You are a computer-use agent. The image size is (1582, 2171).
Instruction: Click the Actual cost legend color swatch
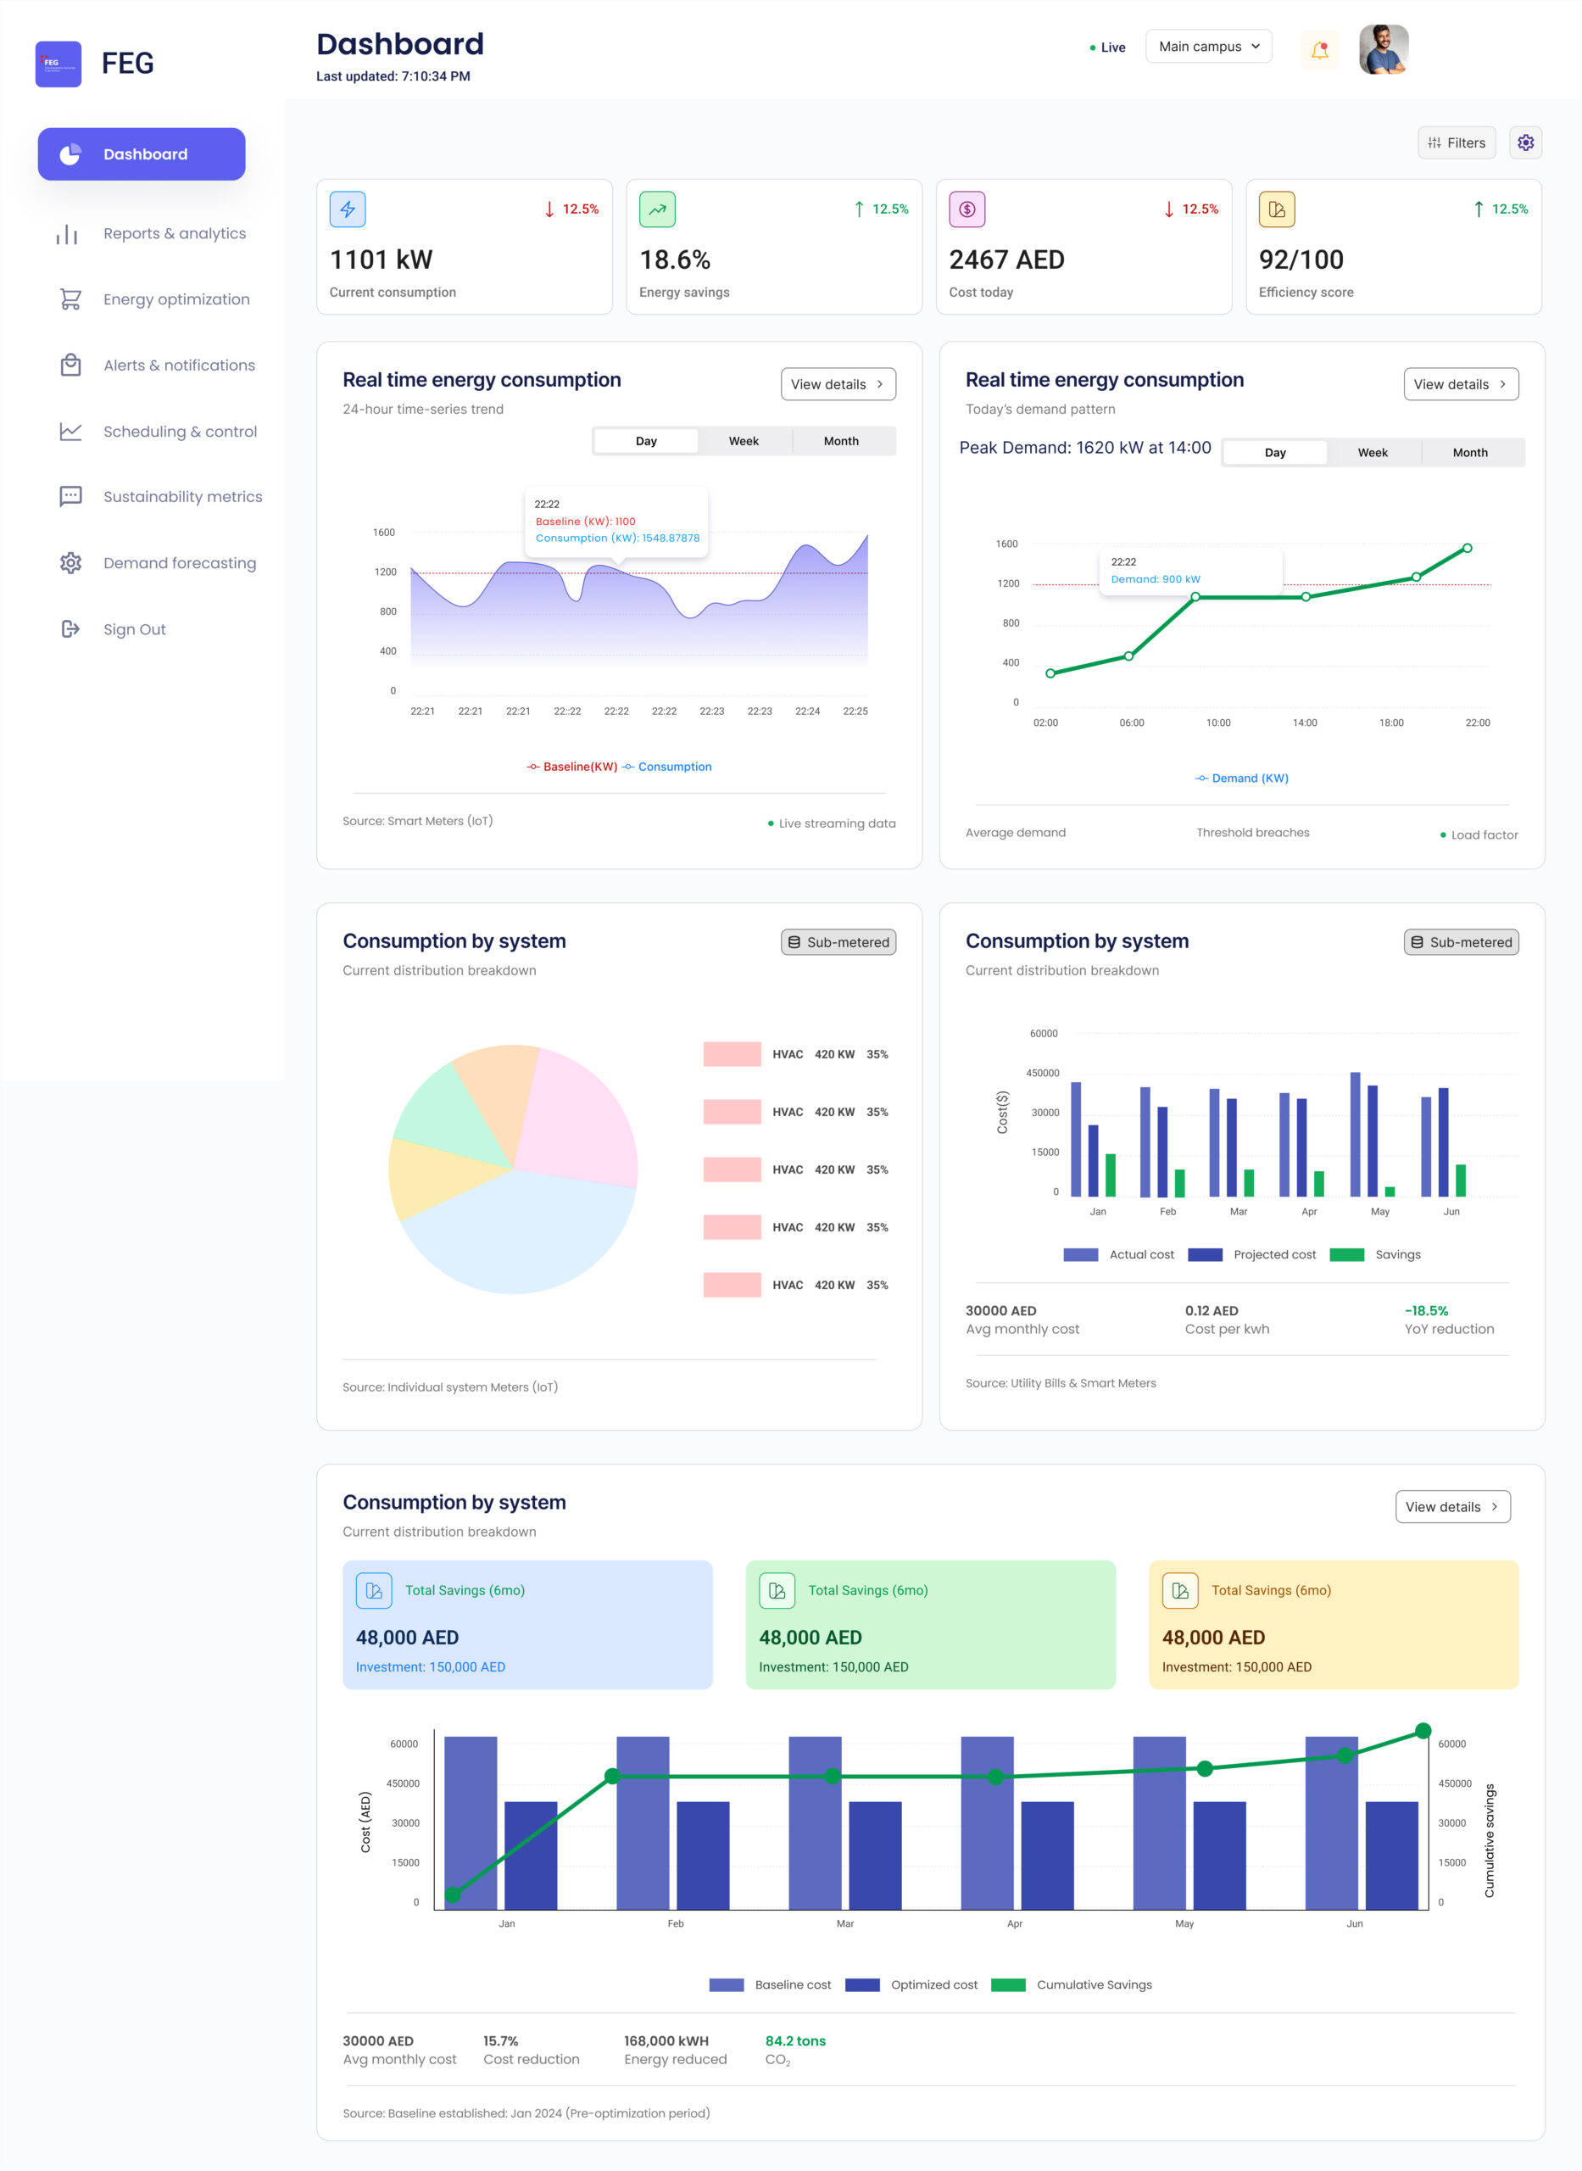1080,1254
